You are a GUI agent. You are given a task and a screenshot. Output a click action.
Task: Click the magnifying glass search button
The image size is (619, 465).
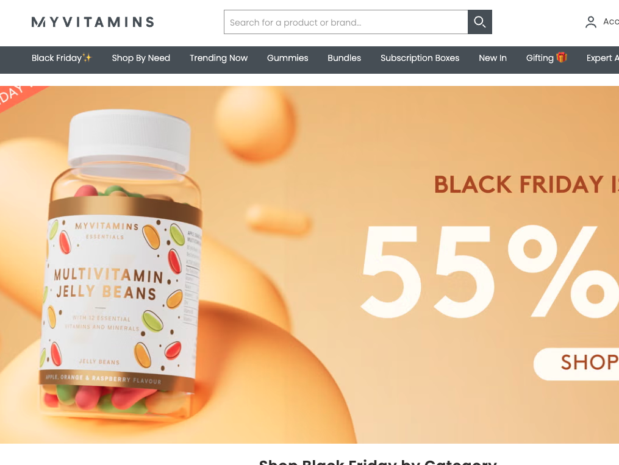[479, 22]
